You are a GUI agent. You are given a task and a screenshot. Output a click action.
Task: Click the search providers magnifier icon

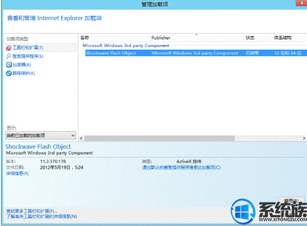pyautogui.click(x=9, y=56)
